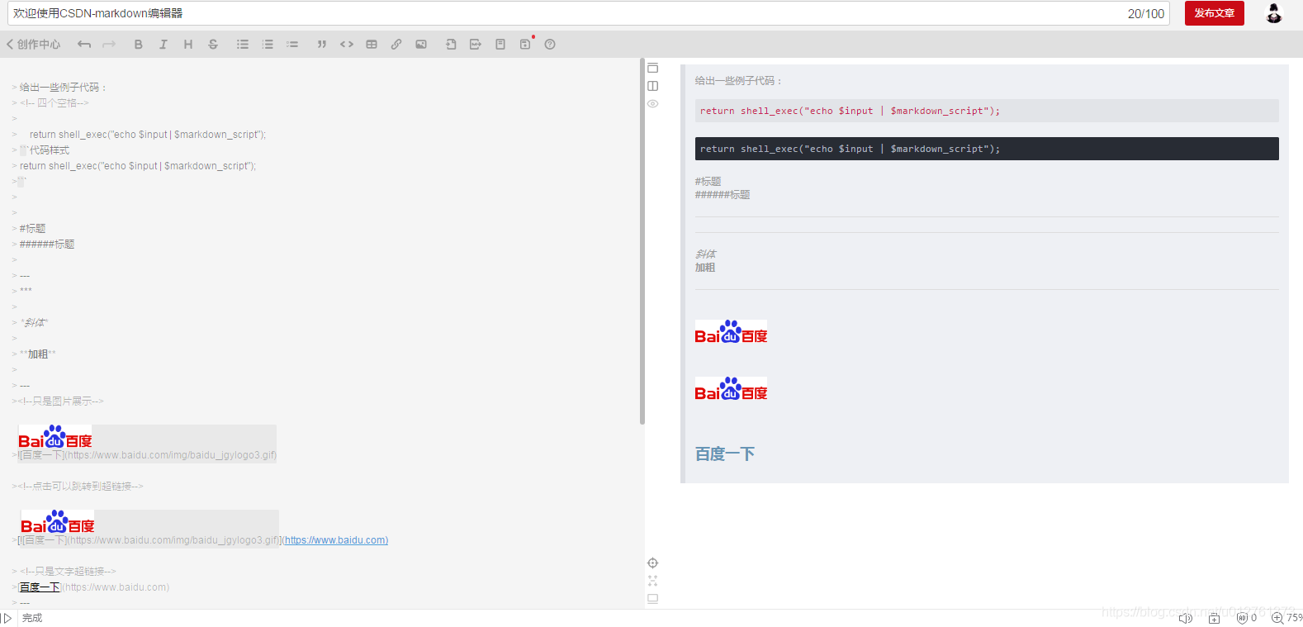
Task: Click the light code block in preview
Action: (987, 111)
